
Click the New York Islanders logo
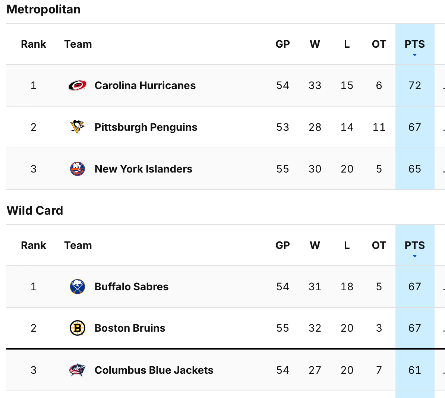point(78,169)
